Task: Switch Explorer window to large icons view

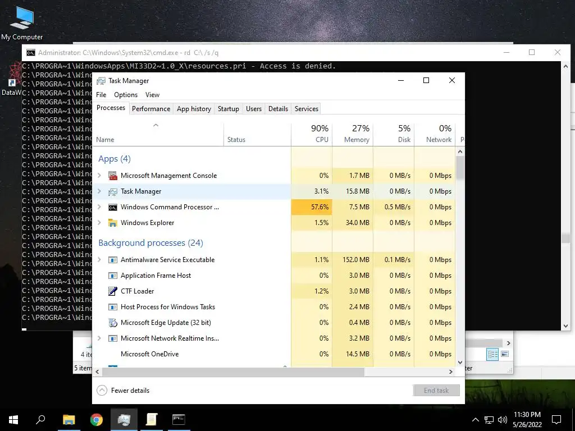Action: 505,354
